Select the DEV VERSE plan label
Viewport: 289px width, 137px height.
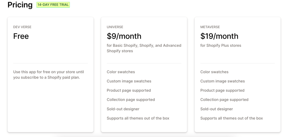22,27
